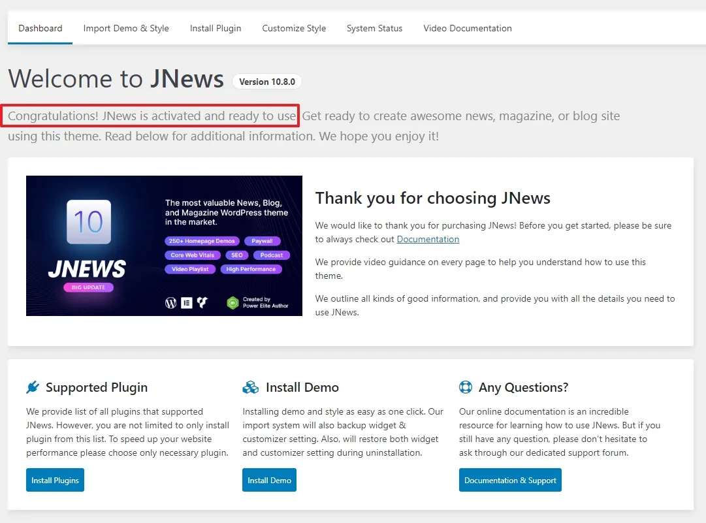706x523 pixels.
Task: Click the plug icon beside Supported Plugin
Action: click(33, 387)
